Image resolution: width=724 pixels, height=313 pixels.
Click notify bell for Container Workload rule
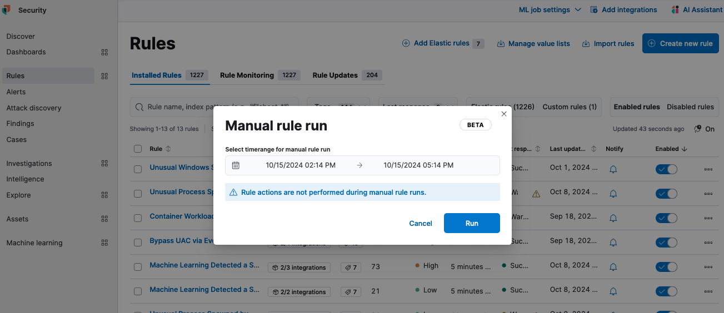(x=613, y=218)
